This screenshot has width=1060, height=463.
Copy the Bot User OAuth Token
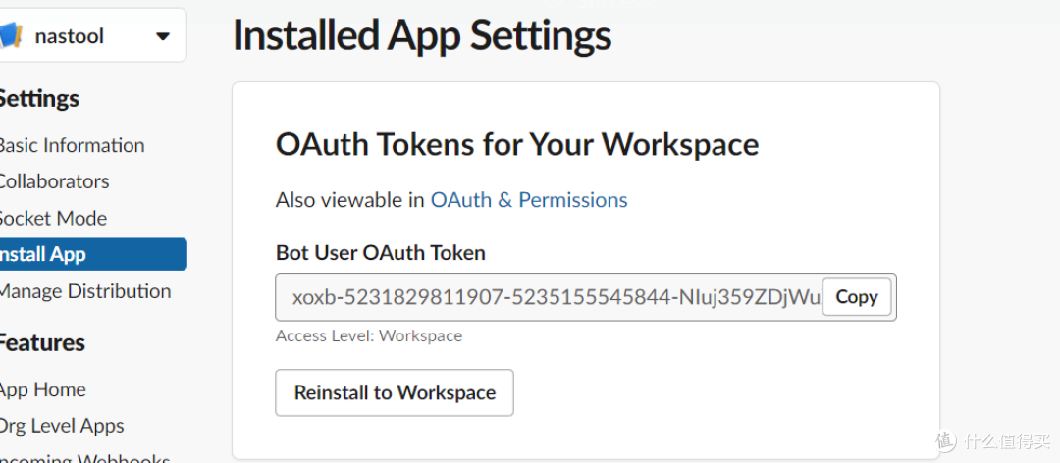(856, 297)
